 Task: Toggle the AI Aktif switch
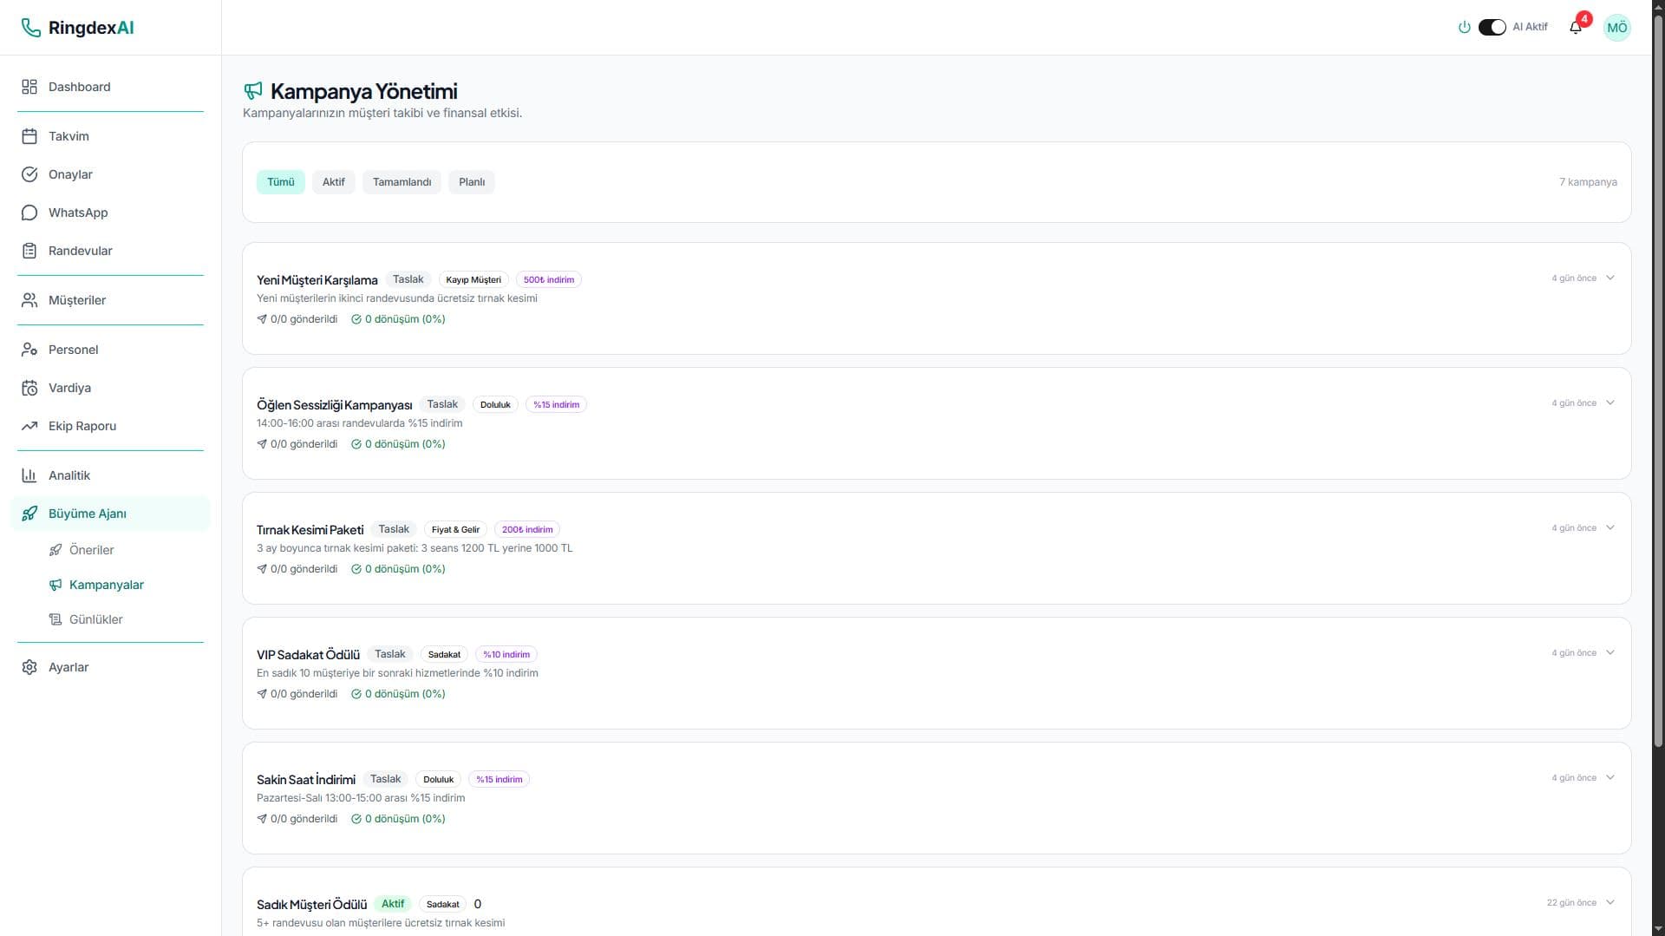1492,28
